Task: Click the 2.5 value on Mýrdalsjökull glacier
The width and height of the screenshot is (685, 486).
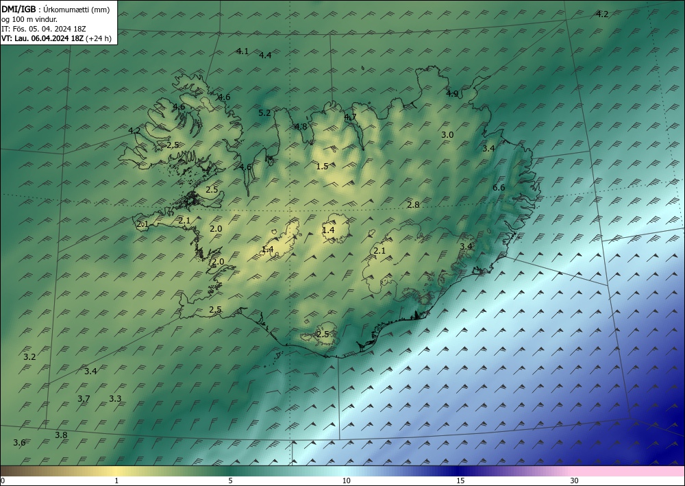Action: pos(323,335)
